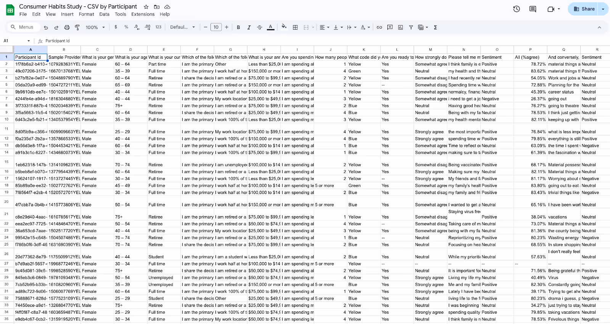The width and height of the screenshot is (610, 324).
Task: Decrease decimal places
Action: [x=137, y=27]
